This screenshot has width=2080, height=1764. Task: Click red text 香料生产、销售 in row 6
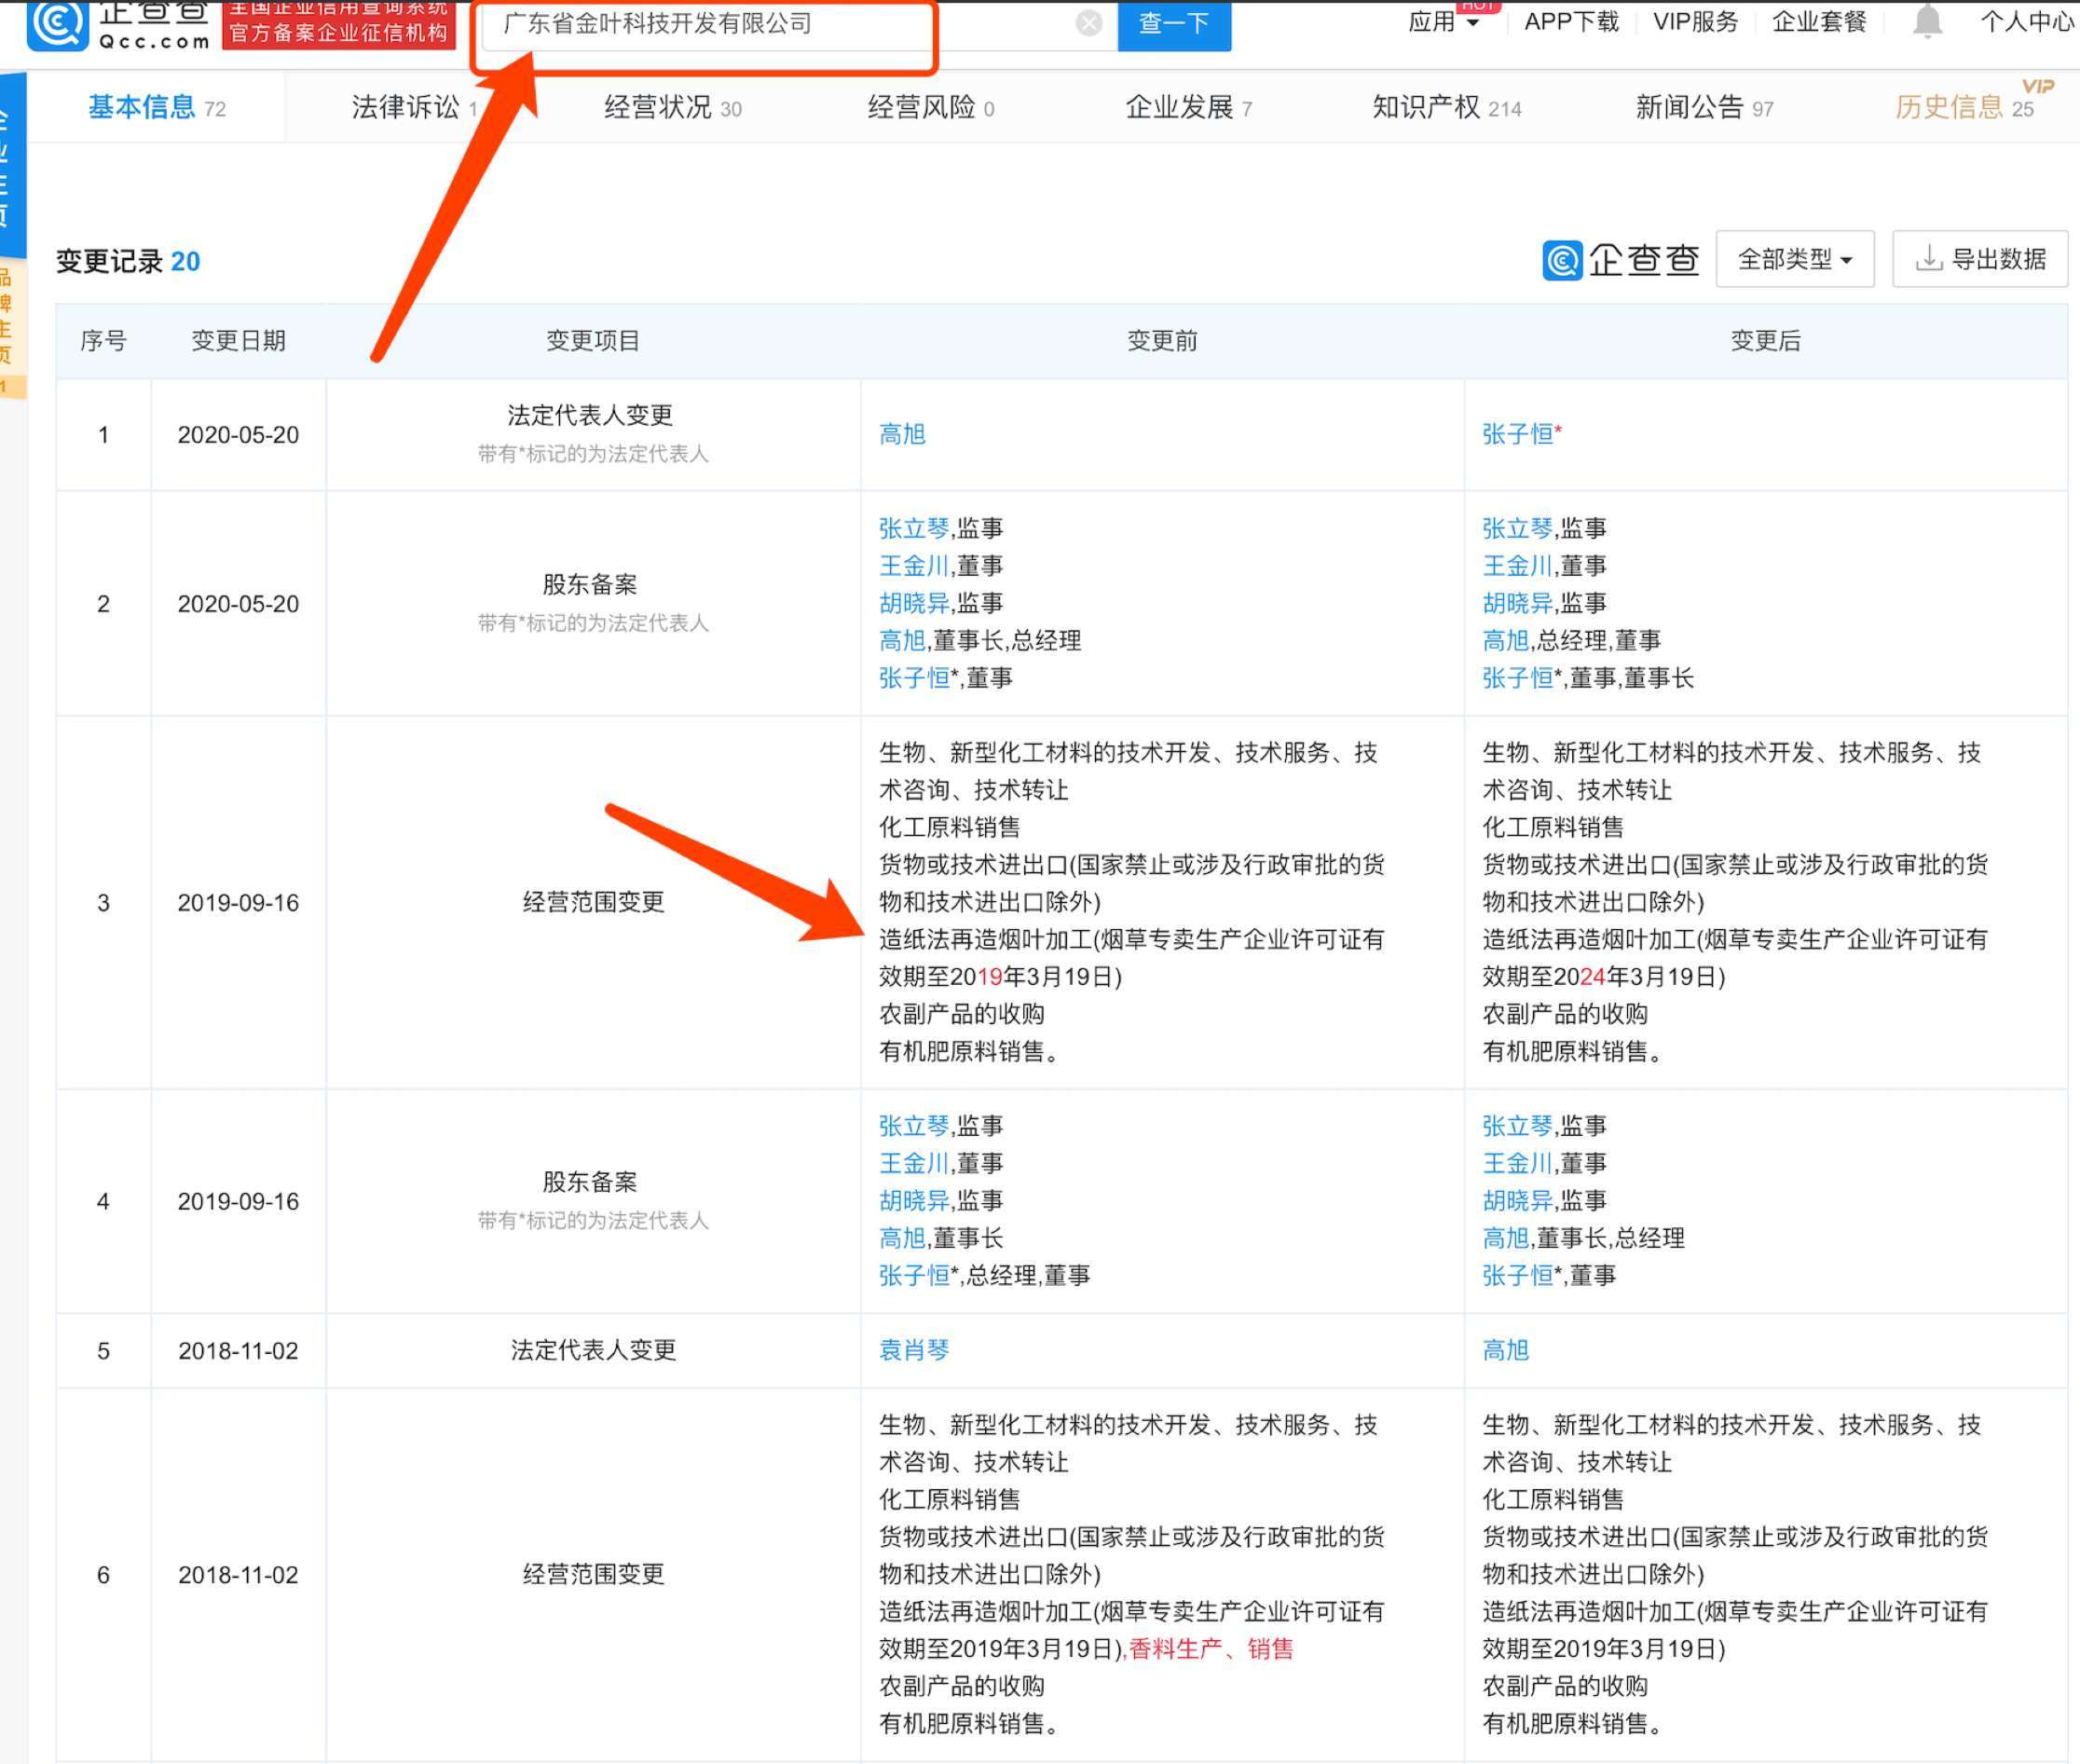point(1211,1648)
